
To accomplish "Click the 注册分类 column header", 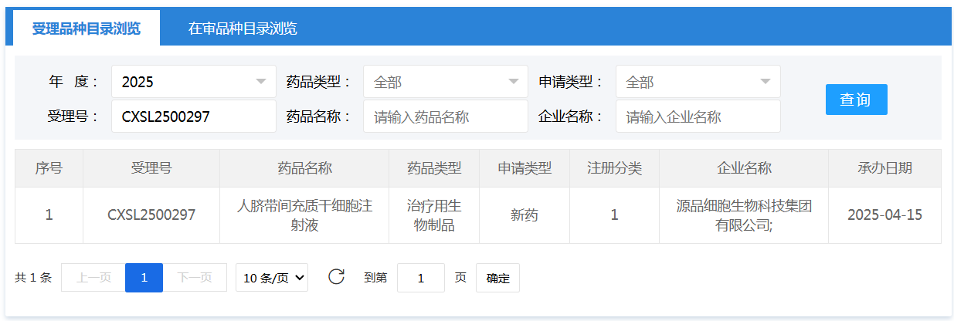I will point(614,168).
